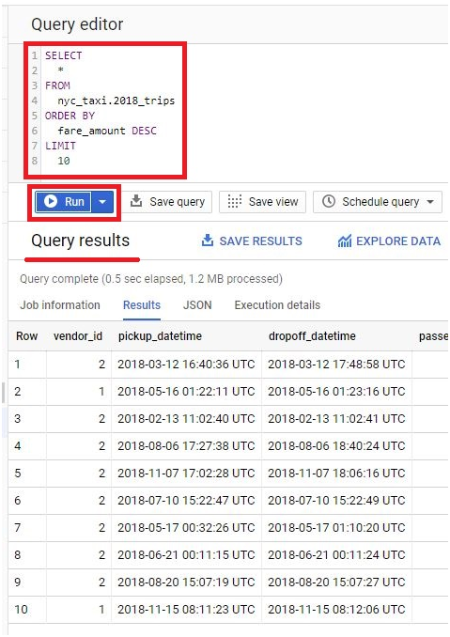Image resolution: width=450 pixels, height=637 pixels.
Task: Open the Run button dropdown arrow
Action: 102,201
